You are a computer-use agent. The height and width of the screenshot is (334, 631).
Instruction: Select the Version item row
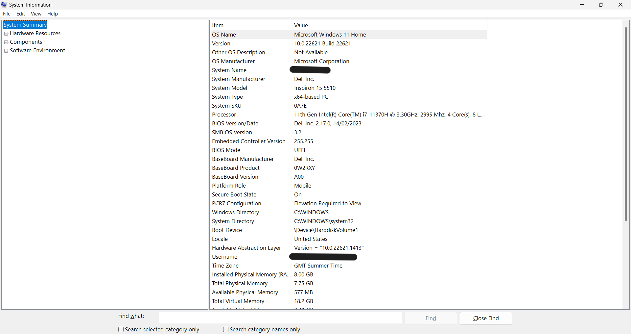click(221, 43)
